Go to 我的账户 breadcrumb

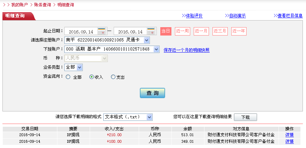[19, 5]
